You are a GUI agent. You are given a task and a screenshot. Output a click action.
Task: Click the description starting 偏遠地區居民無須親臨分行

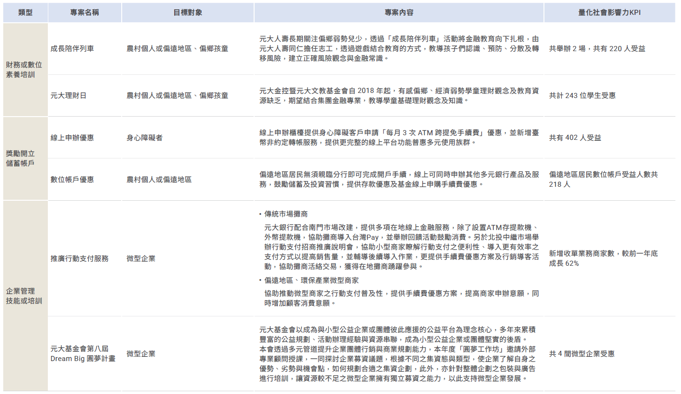tap(399, 179)
